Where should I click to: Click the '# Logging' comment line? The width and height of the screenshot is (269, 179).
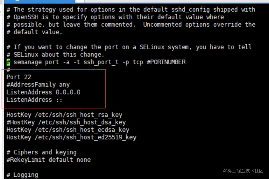click(22, 175)
